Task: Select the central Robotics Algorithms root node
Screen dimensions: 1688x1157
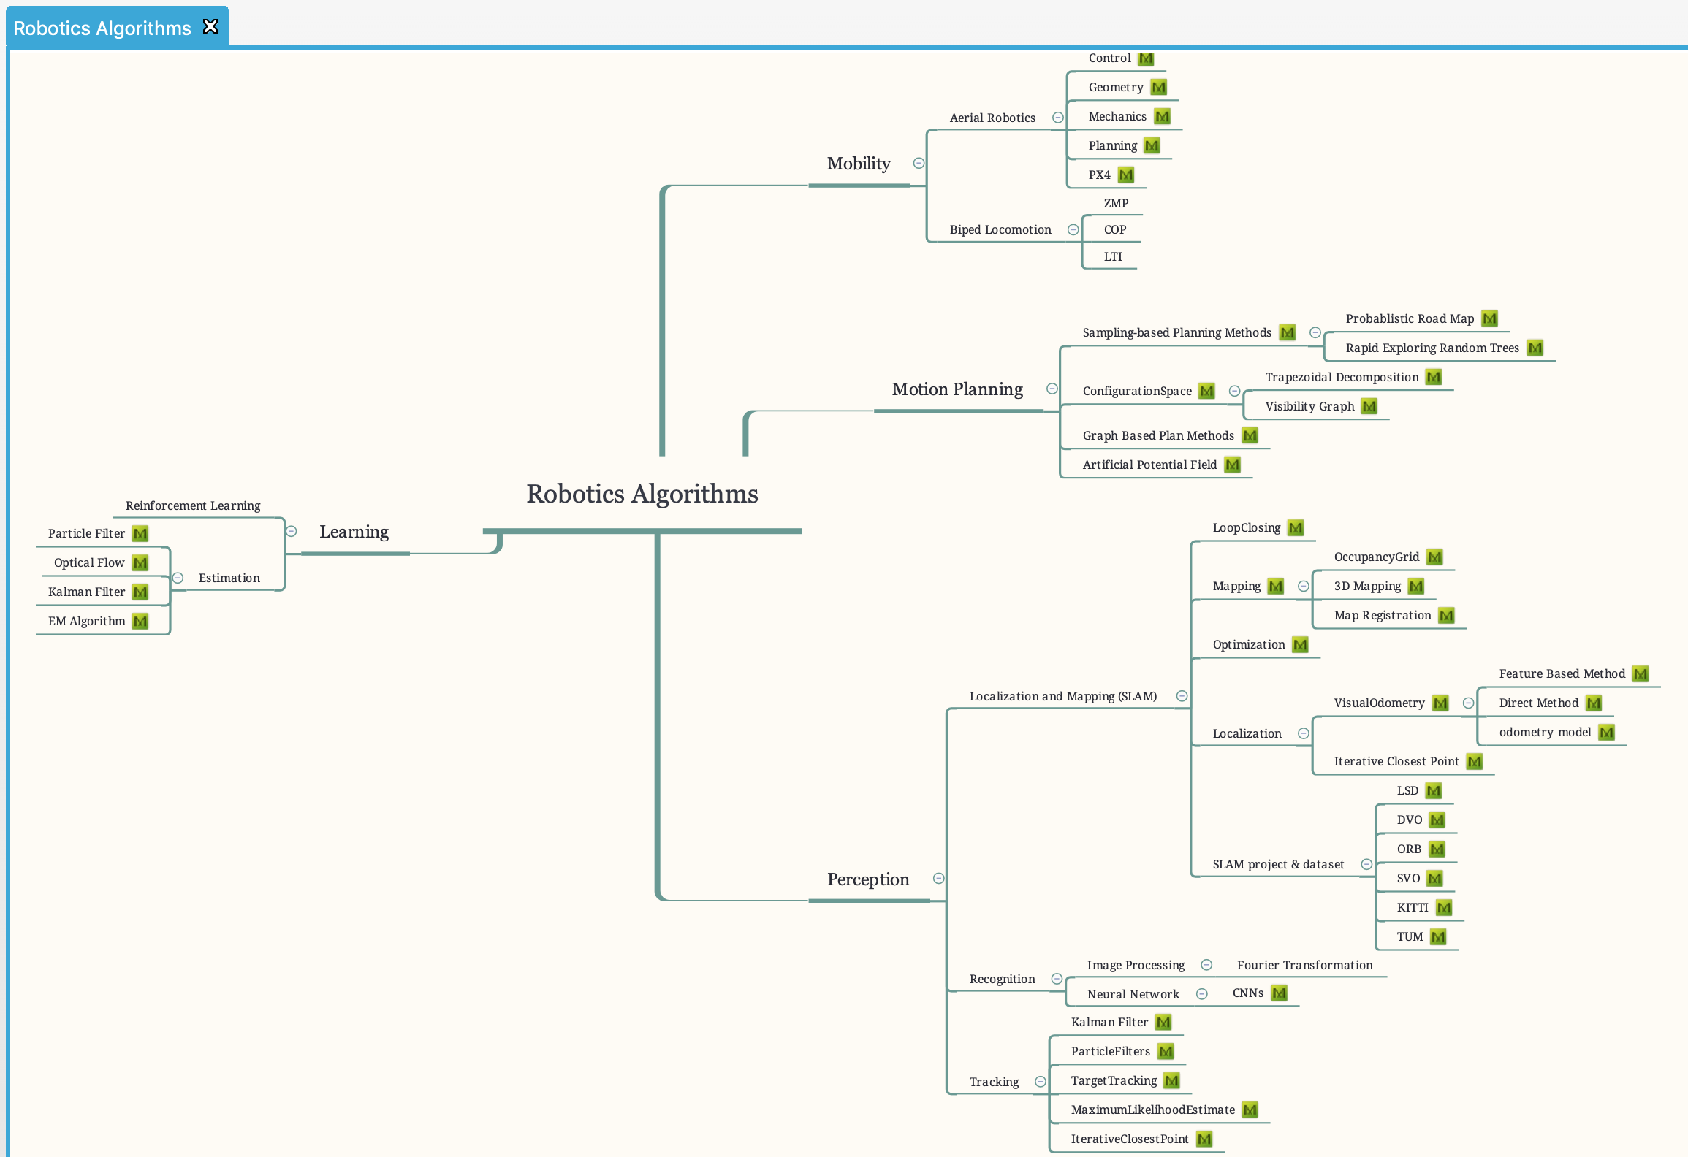Action: 642,495
